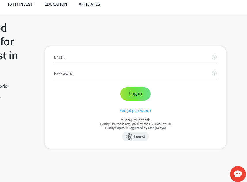Focus the Email input field
Screen dimensions: 247x182
tap(135, 57)
